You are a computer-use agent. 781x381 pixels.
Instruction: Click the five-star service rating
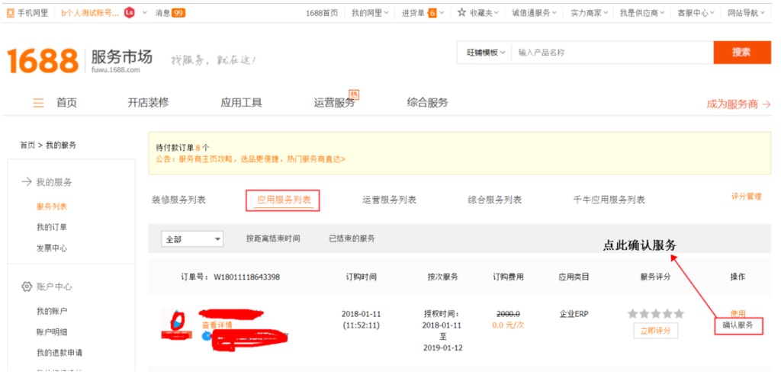[x=655, y=313]
